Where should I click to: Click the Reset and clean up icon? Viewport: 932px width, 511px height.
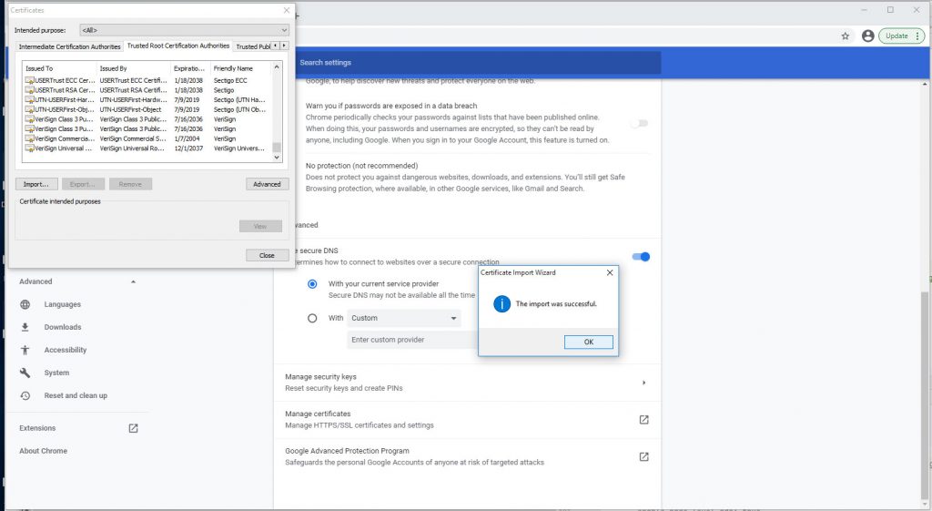(x=25, y=395)
